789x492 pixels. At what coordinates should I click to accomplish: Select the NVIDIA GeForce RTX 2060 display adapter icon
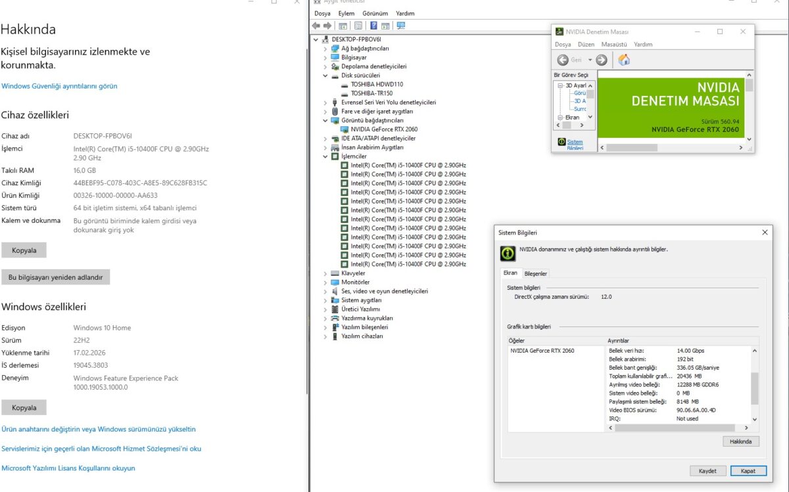(x=345, y=129)
